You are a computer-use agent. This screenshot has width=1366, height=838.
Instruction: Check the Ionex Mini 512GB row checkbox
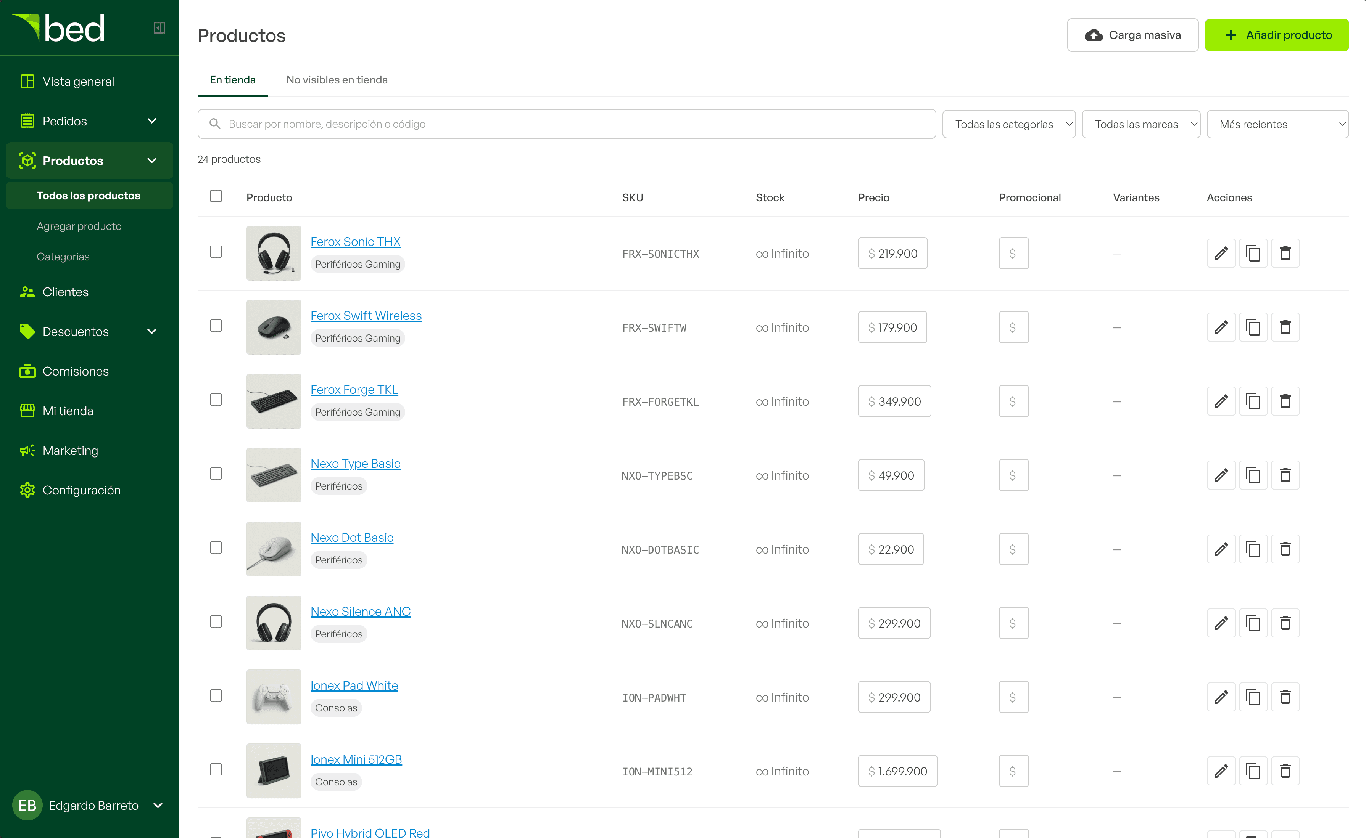(x=216, y=769)
